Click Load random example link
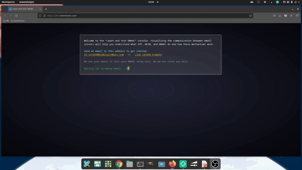 click(x=148, y=55)
